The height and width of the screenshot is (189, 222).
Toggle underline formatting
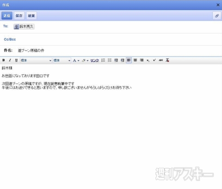(x=16, y=60)
